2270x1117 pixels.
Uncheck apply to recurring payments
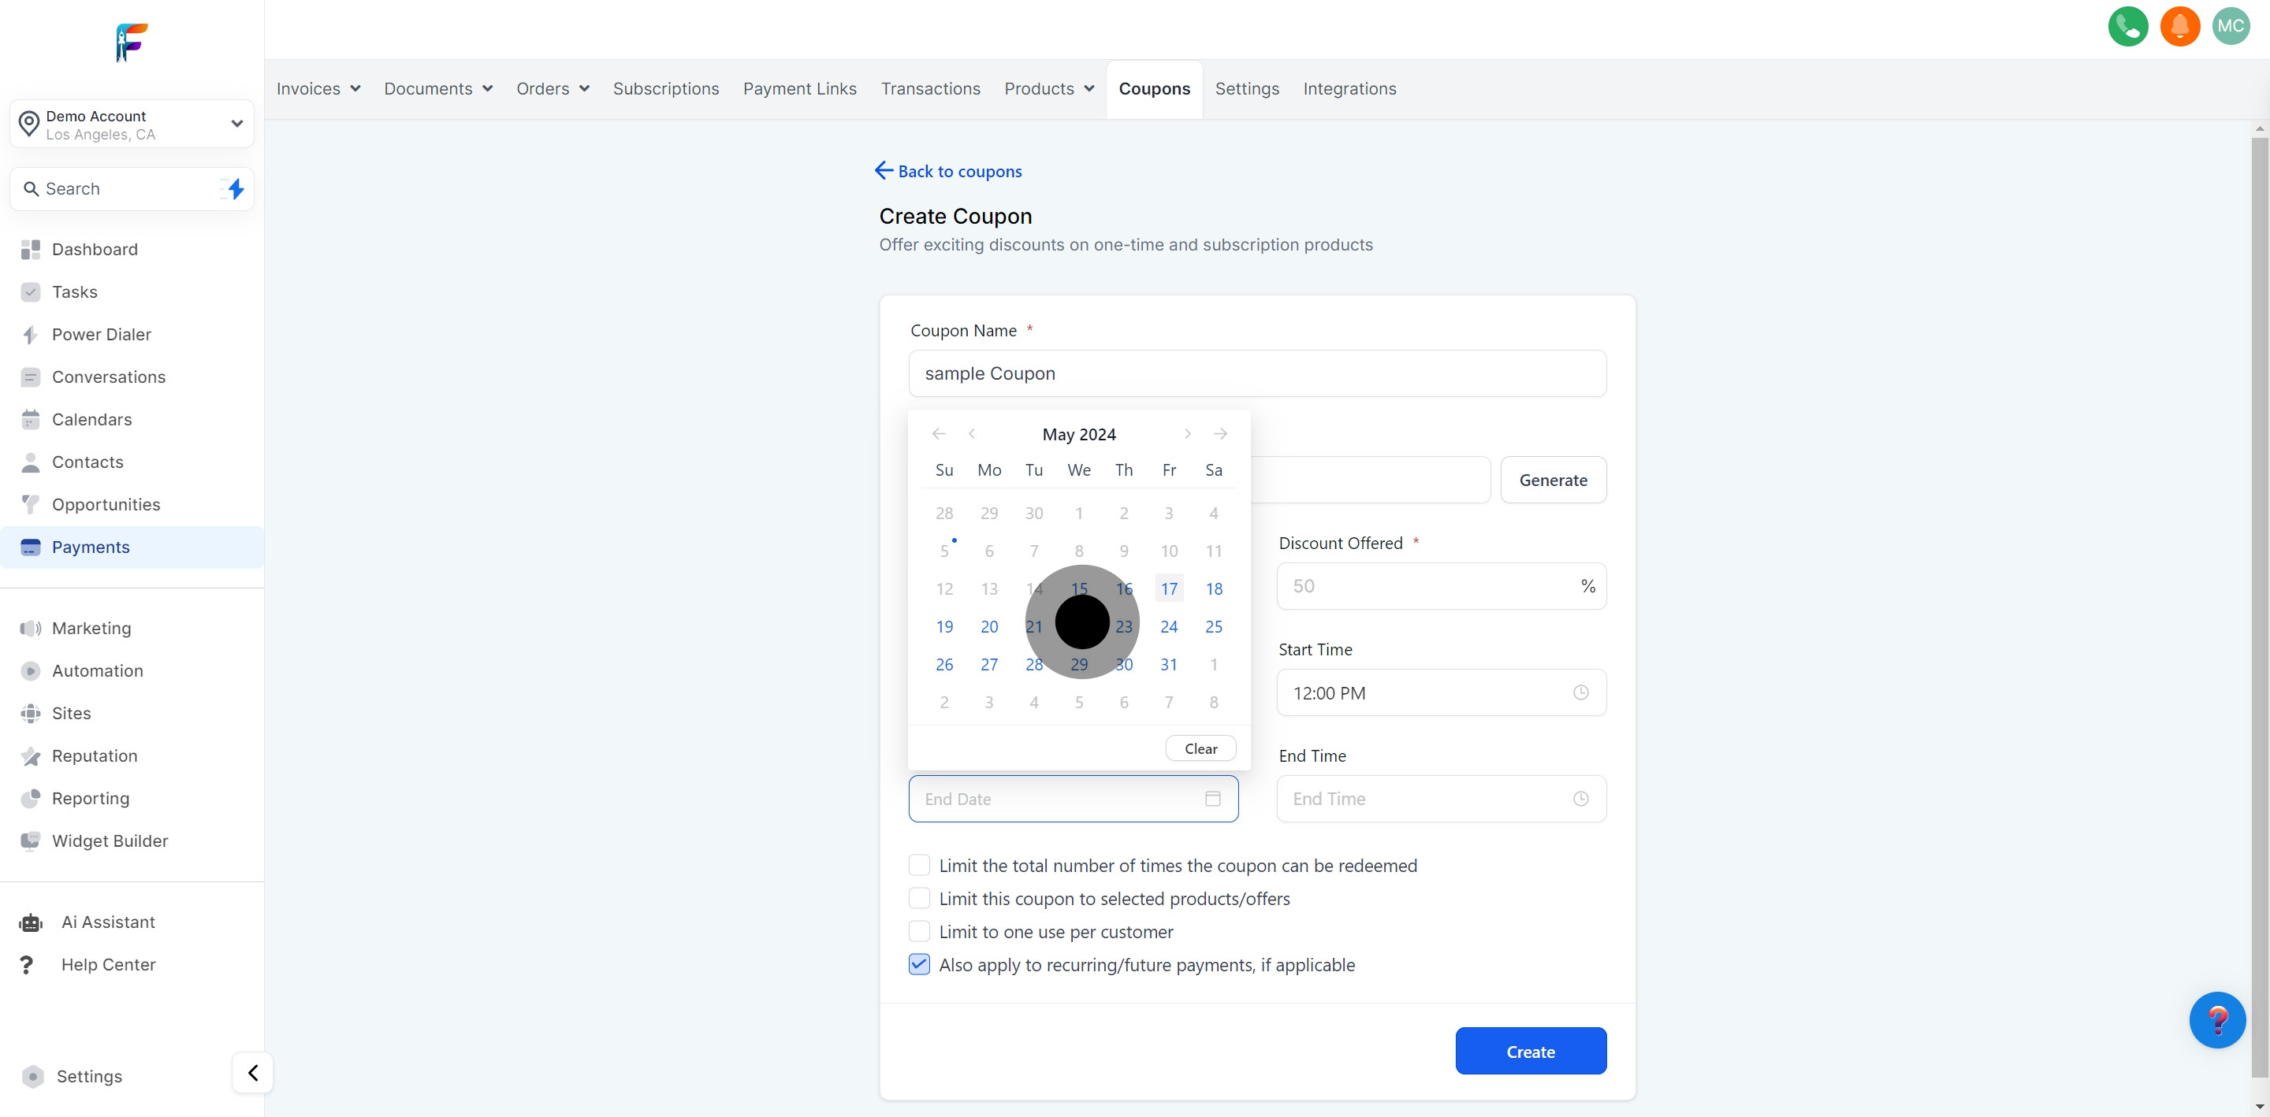(x=919, y=963)
